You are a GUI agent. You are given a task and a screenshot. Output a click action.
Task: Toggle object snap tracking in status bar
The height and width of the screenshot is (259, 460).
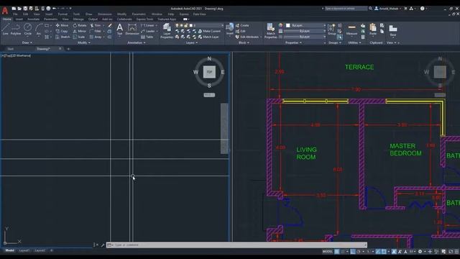coord(378,252)
